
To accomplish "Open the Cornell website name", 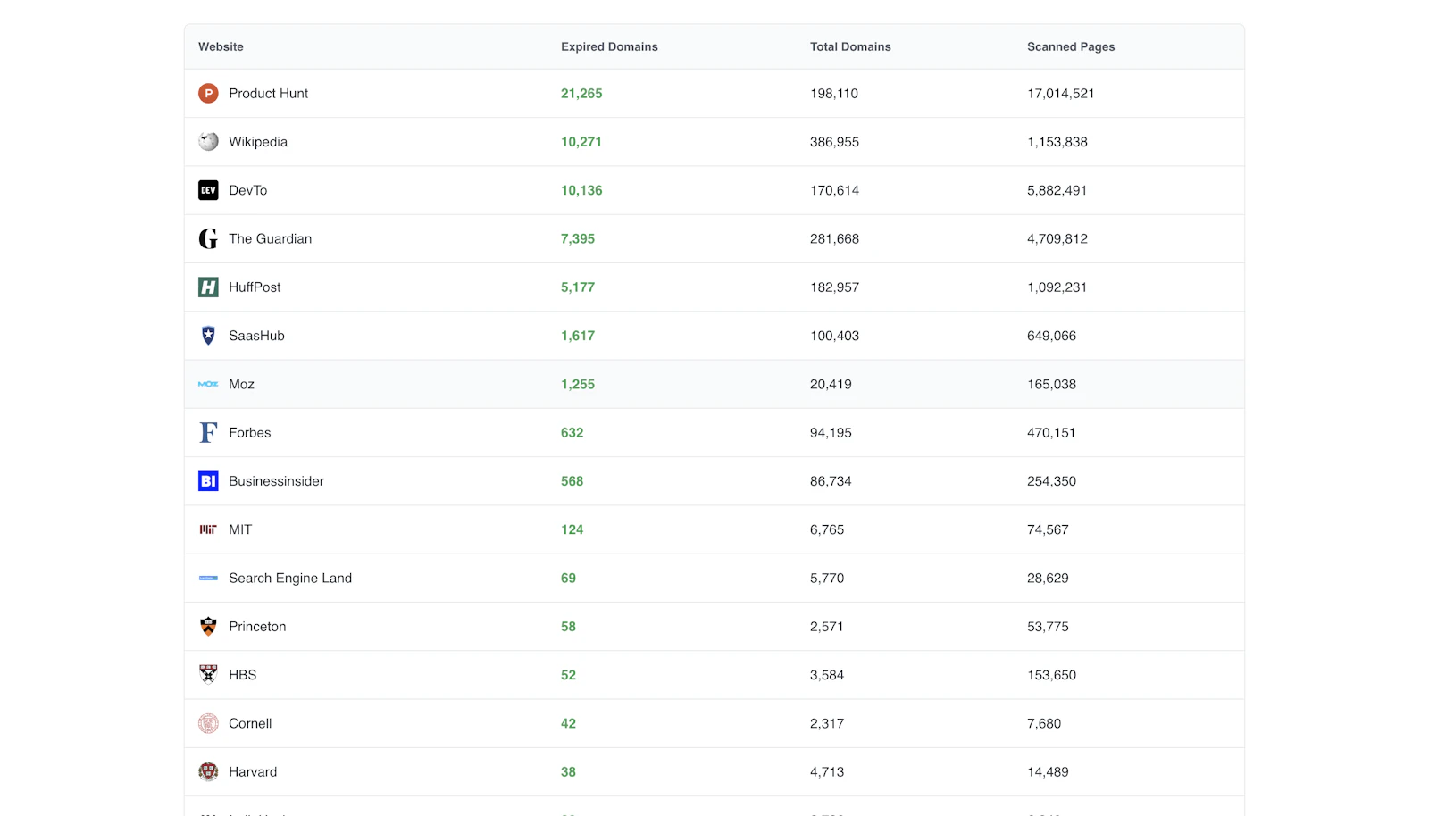I will coord(250,723).
